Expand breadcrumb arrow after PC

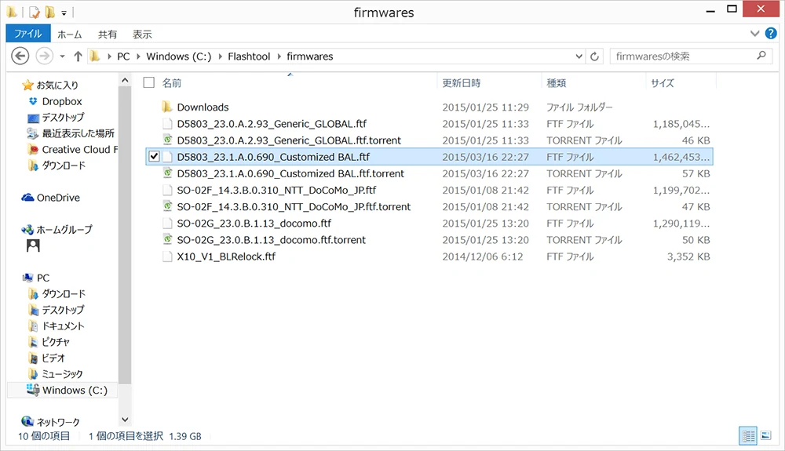click(x=138, y=56)
